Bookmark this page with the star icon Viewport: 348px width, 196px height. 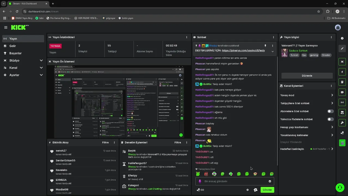click(319, 11)
